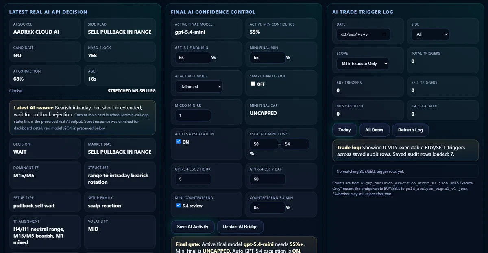
Task: Click the Date dd/mm/yyyy input field
Action: [x=363, y=34]
